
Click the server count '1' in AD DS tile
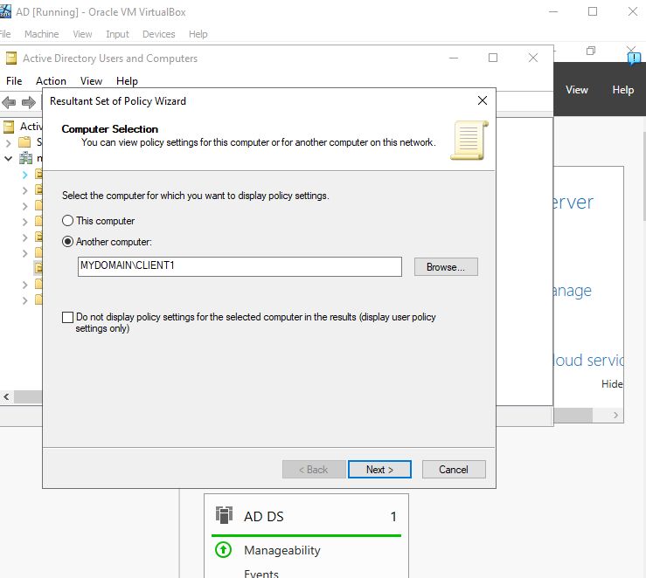(x=393, y=516)
